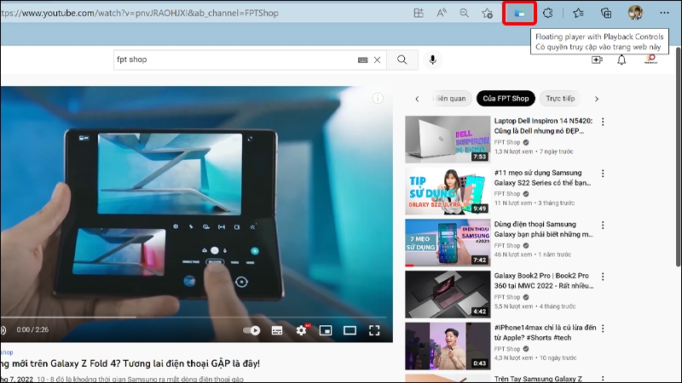Open the on-screen keyboard icon in search box
Image resolution: width=682 pixels, height=383 pixels.
(x=363, y=60)
